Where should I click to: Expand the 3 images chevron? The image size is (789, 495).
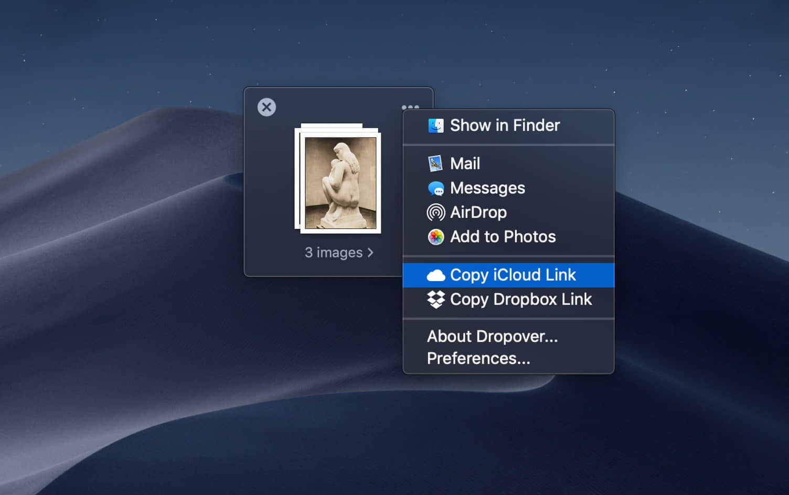click(x=370, y=253)
